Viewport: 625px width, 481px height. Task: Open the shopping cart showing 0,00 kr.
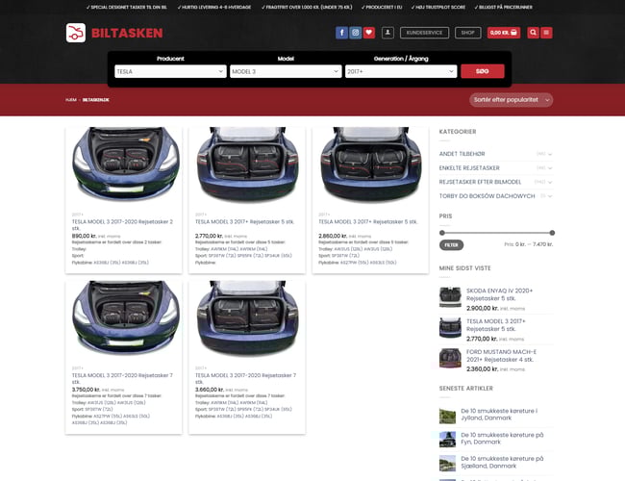(x=504, y=33)
